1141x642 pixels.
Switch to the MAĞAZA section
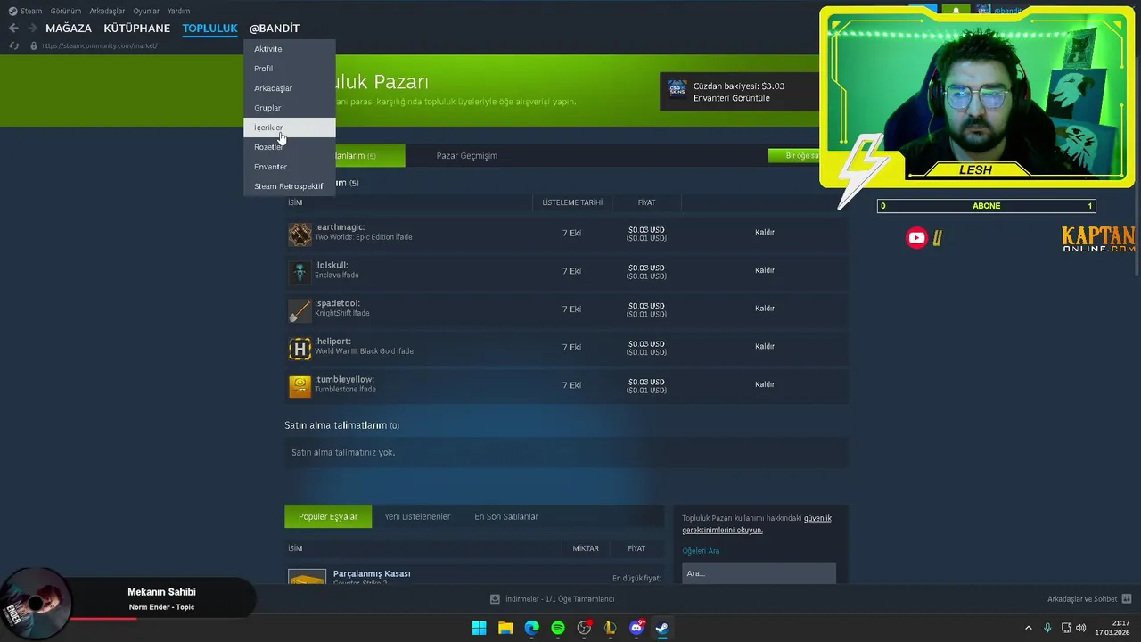click(x=69, y=29)
